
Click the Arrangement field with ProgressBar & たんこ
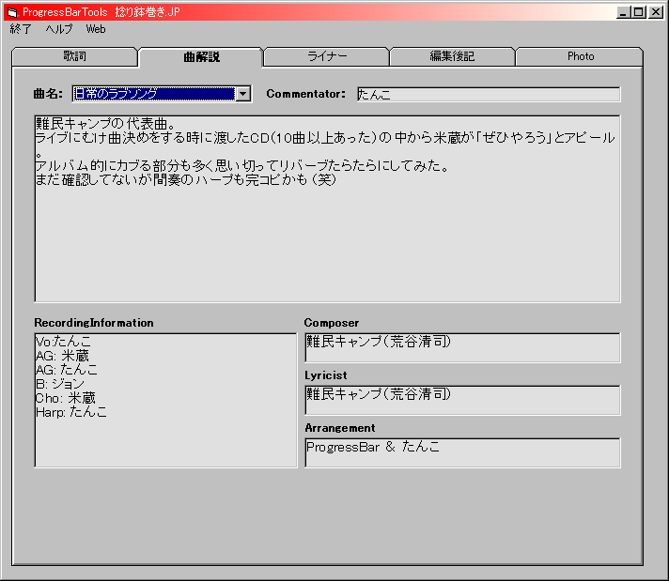[462, 452]
